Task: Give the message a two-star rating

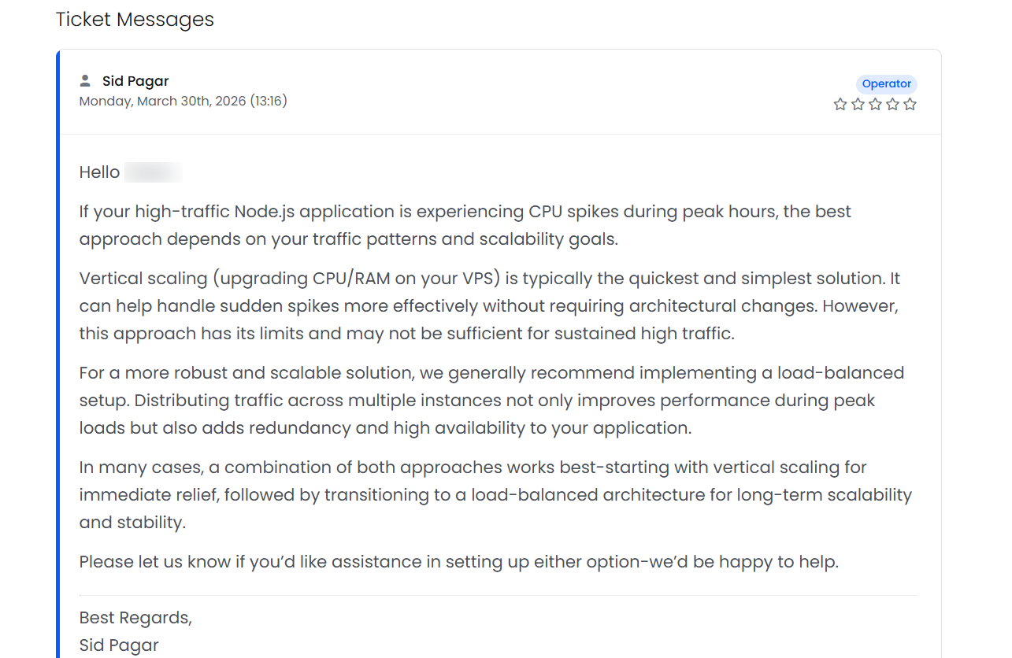Action: coord(858,104)
